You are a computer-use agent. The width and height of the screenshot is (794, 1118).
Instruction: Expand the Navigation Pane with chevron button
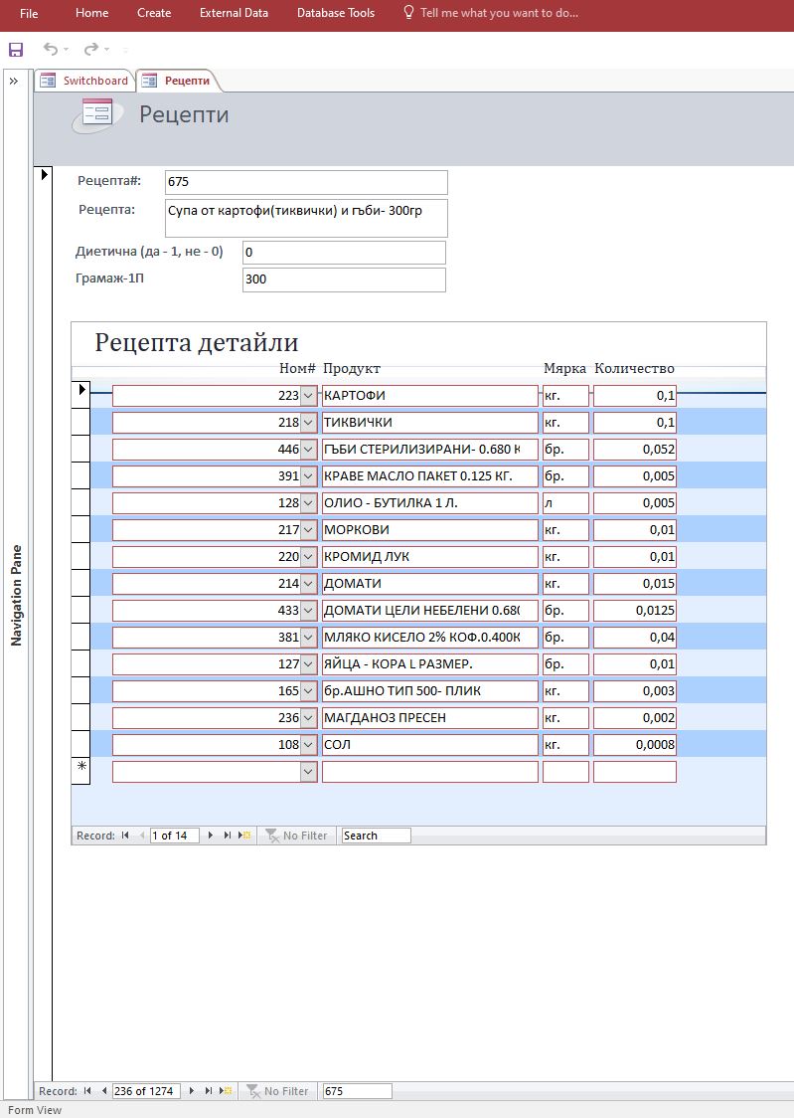point(14,82)
